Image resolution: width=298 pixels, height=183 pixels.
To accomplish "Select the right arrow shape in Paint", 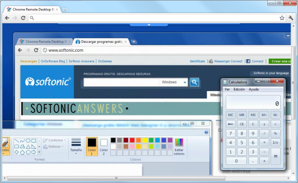I will pyautogui.click(x=34, y=152).
